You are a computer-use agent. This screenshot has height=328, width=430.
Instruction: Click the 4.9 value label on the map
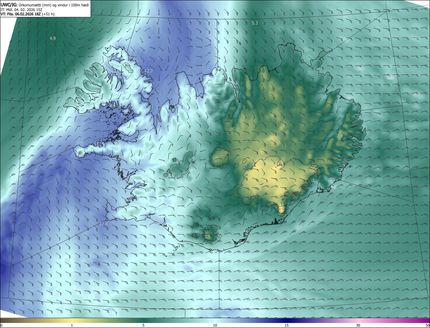(53, 39)
